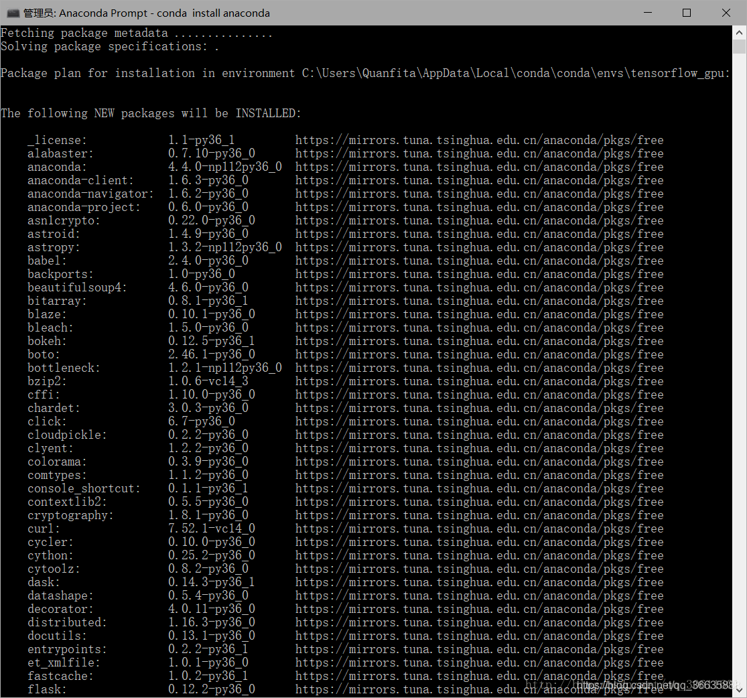Click version '2.46.1-py36_0' of boto
The height and width of the screenshot is (698, 747).
pos(212,354)
